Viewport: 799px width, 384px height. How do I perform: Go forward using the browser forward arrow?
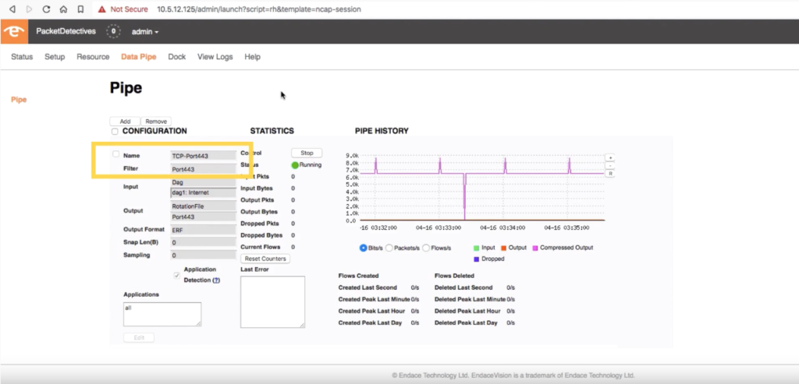29,9
